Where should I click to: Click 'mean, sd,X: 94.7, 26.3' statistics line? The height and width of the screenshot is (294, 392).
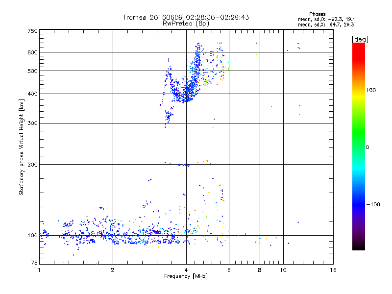(x=326, y=24)
